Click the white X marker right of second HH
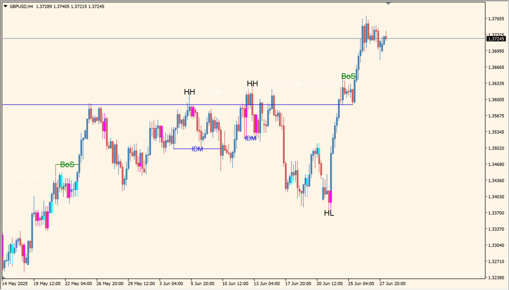The width and height of the screenshot is (509, 290). (x=297, y=84)
